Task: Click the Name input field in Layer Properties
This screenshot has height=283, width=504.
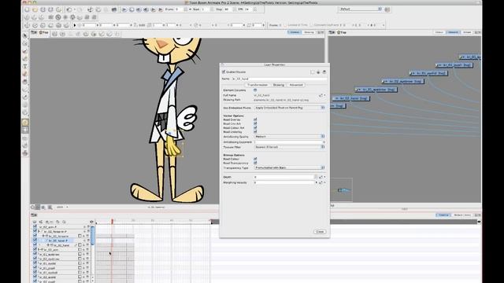Action: point(279,79)
